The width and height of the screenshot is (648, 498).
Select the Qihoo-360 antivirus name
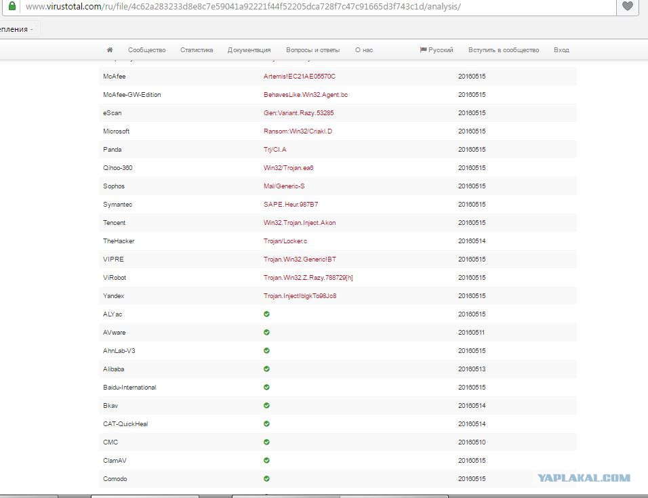coord(118,167)
